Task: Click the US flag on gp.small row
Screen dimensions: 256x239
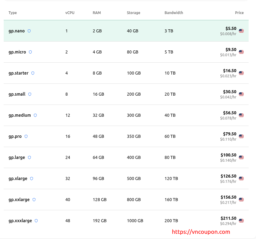Action: click(x=241, y=94)
